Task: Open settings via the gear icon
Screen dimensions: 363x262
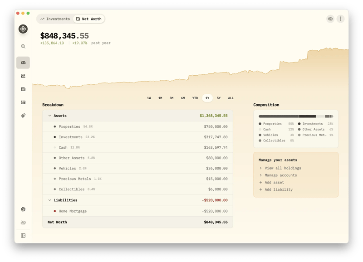Action: tap(23, 209)
